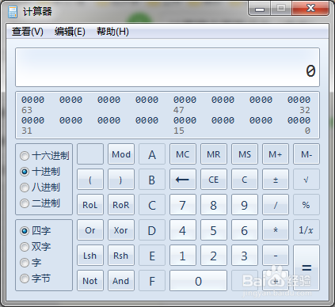Click the M- memory subtract button
Viewport: 335px width, 307px height.
click(x=306, y=154)
